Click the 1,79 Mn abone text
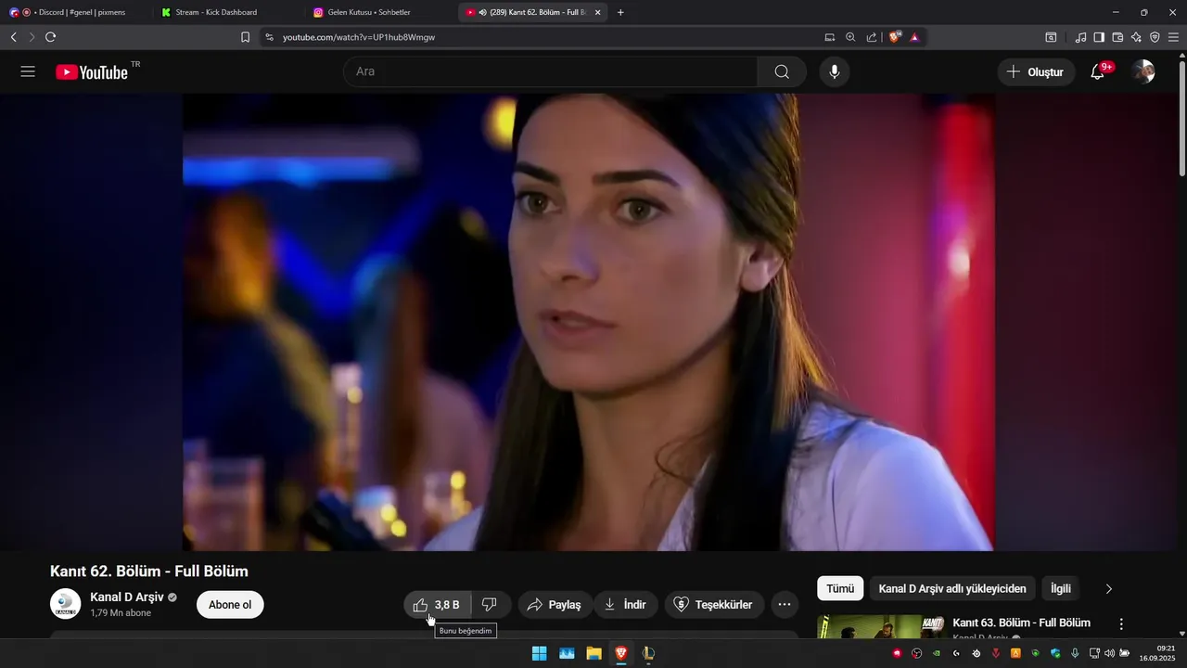The width and height of the screenshot is (1187, 668). click(x=121, y=613)
